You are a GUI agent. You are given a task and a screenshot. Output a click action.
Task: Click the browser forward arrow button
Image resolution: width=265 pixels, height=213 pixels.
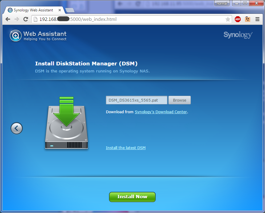point(17,19)
